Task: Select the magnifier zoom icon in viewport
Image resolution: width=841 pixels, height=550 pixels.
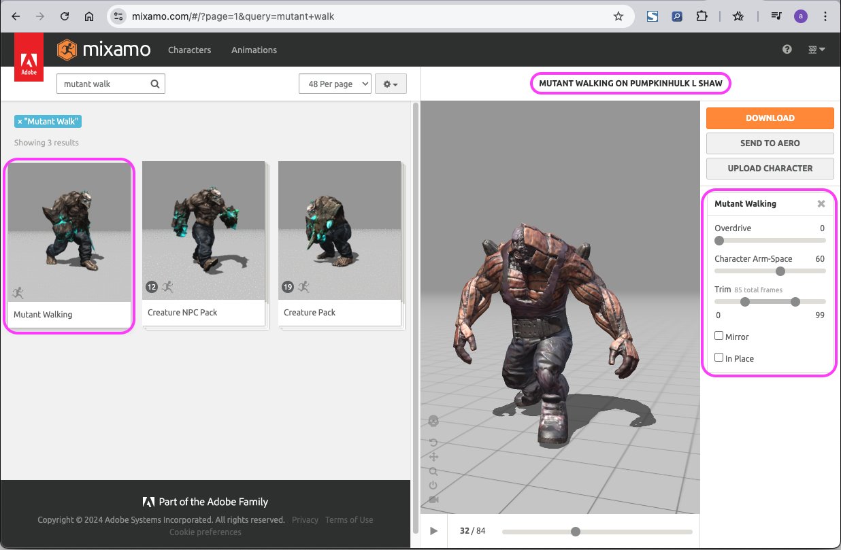Action: [x=433, y=471]
